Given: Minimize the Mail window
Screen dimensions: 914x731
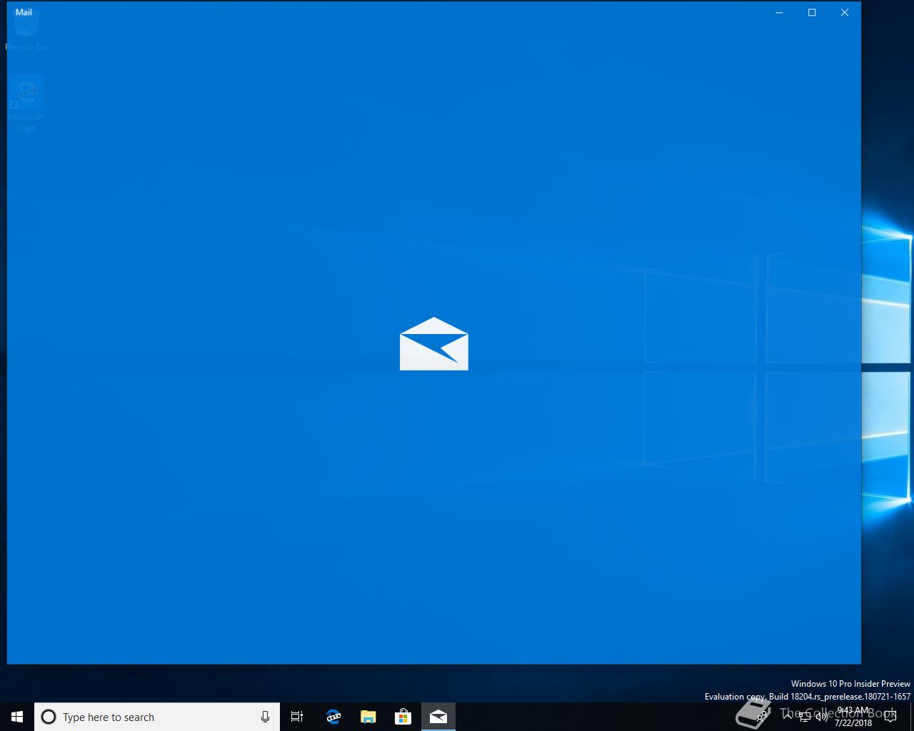Looking at the screenshot, I should (x=779, y=12).
